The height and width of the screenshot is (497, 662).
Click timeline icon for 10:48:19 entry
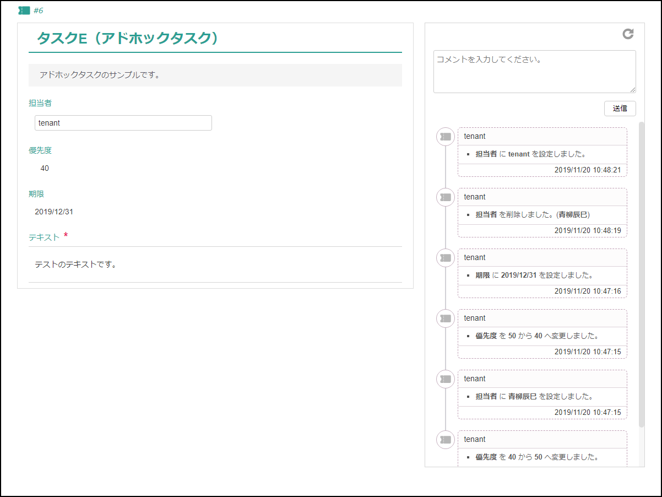click(x=446, y=197)
